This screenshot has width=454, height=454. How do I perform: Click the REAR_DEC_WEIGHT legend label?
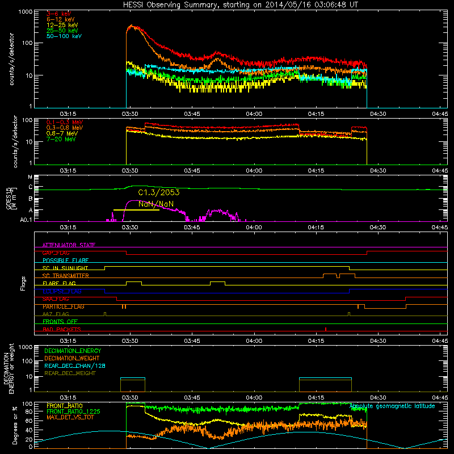coord(70,373)
